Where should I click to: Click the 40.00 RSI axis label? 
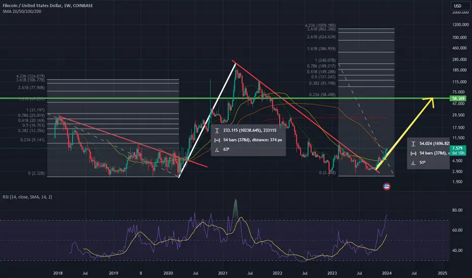(x=457, y=250)
